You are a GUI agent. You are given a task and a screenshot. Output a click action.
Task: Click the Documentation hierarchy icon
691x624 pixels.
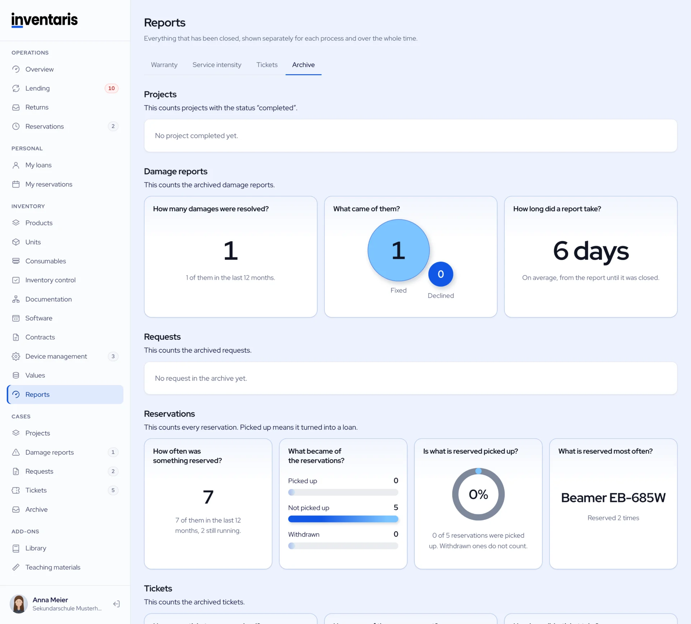tap(16, 299)
